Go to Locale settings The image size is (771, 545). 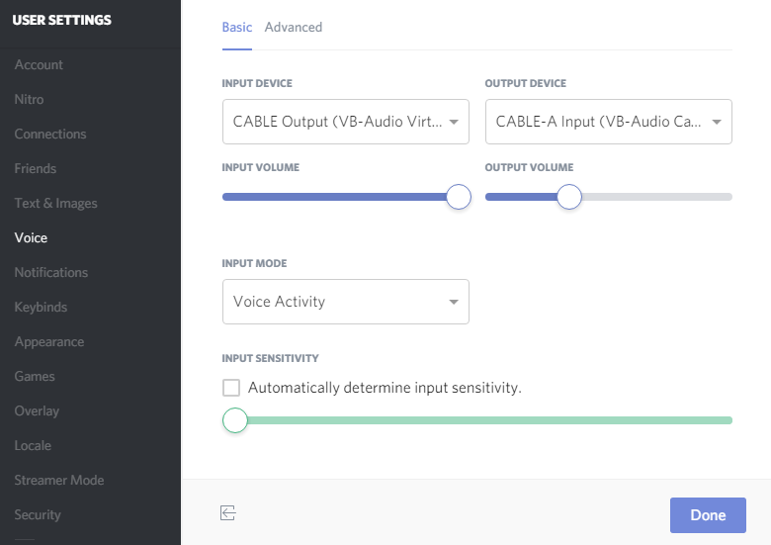tap(33, 445)
